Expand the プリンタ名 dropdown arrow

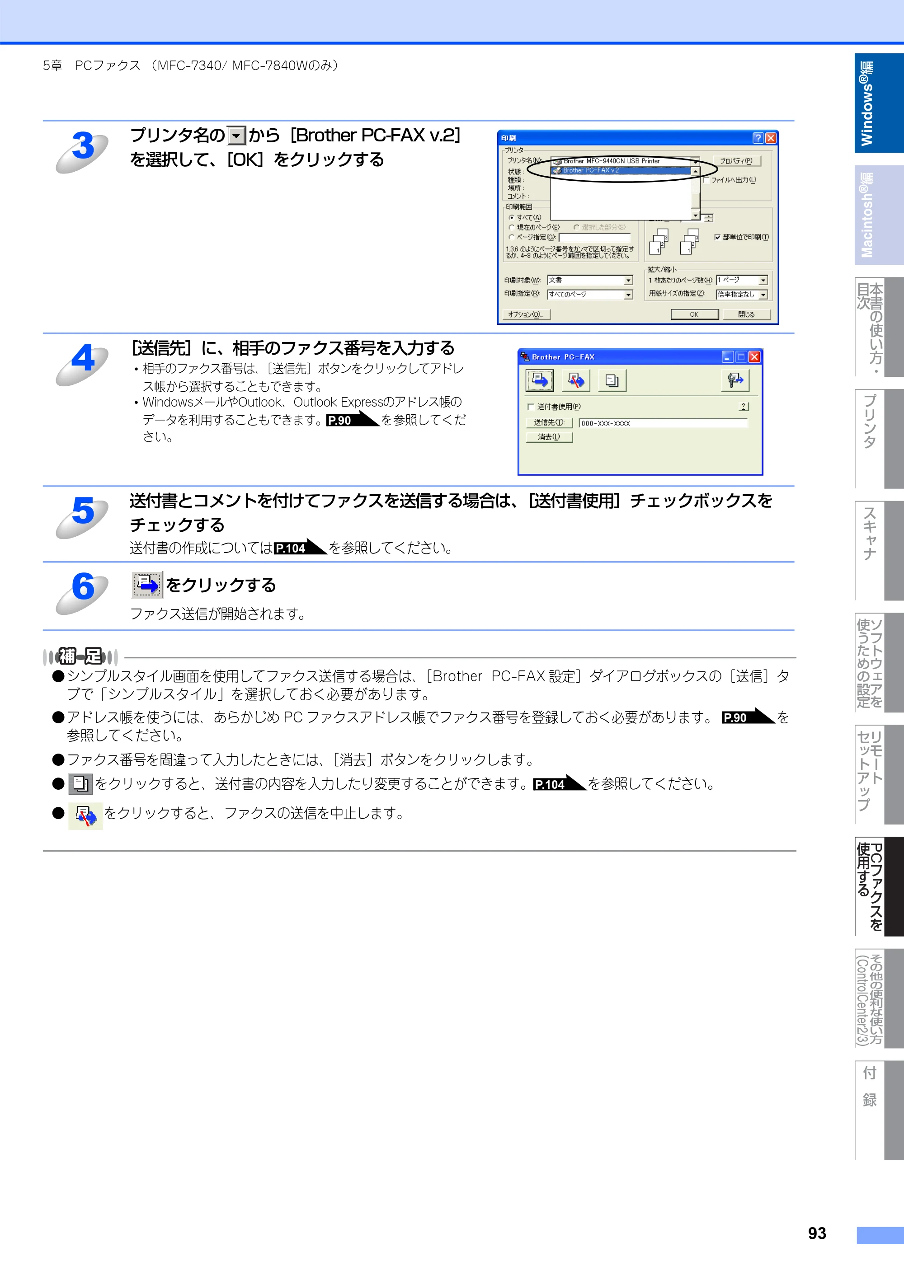(695, 161)
